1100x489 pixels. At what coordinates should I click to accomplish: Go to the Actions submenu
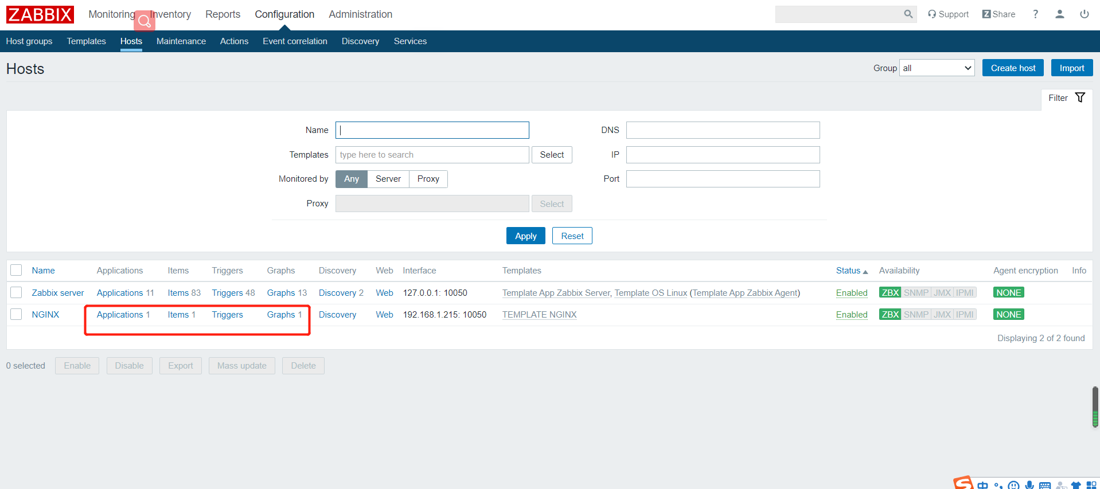pyautogui.click(x=234, y=41)
